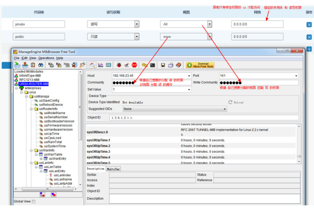Open the Edit menu
This screenshot has width=314, height=208.
[25, 58]
